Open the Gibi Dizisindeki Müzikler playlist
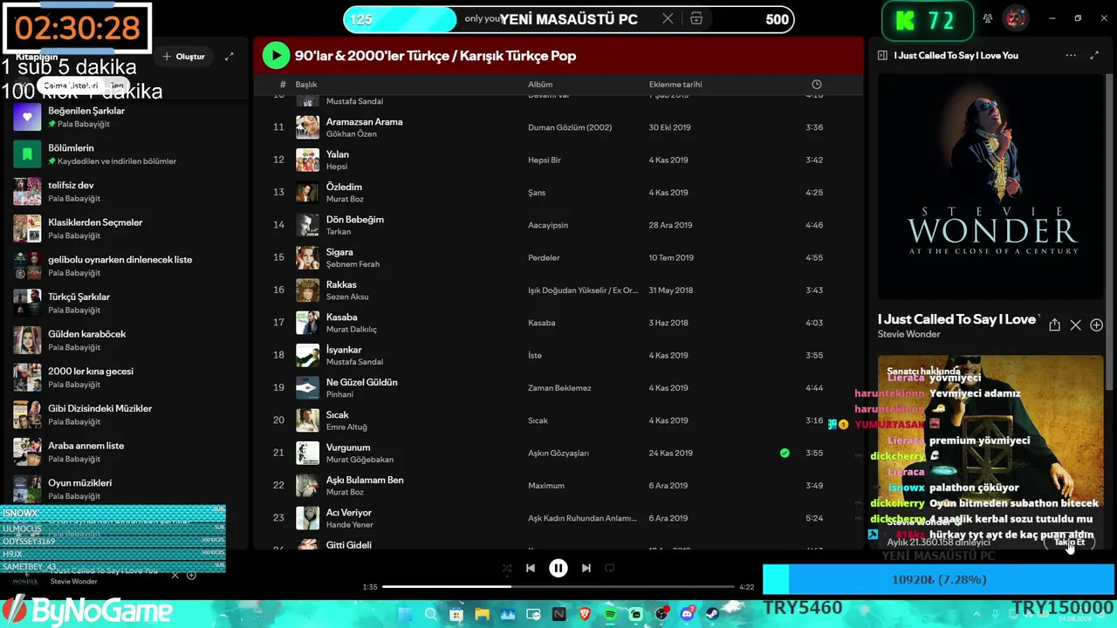Screen dimensions: 1117x628 [x=122, y=414]
